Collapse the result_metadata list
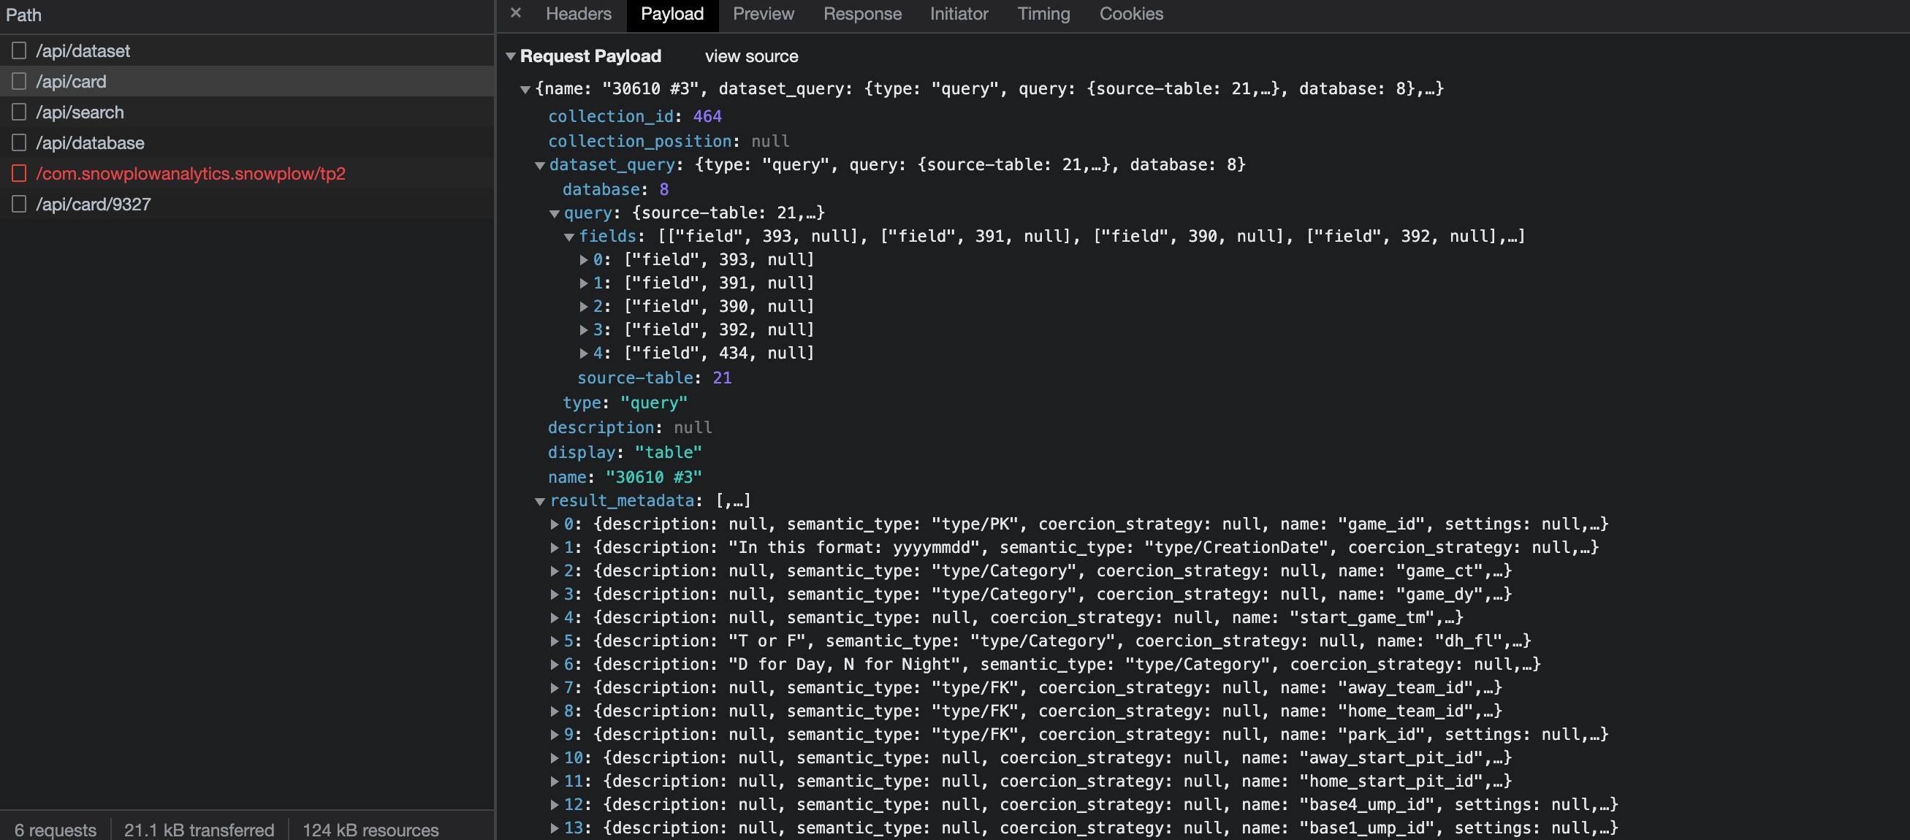Viewport: 1910px width, 840px height. 540,500
